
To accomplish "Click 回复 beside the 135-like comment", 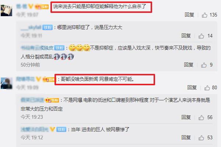I will tap(189, 15).
